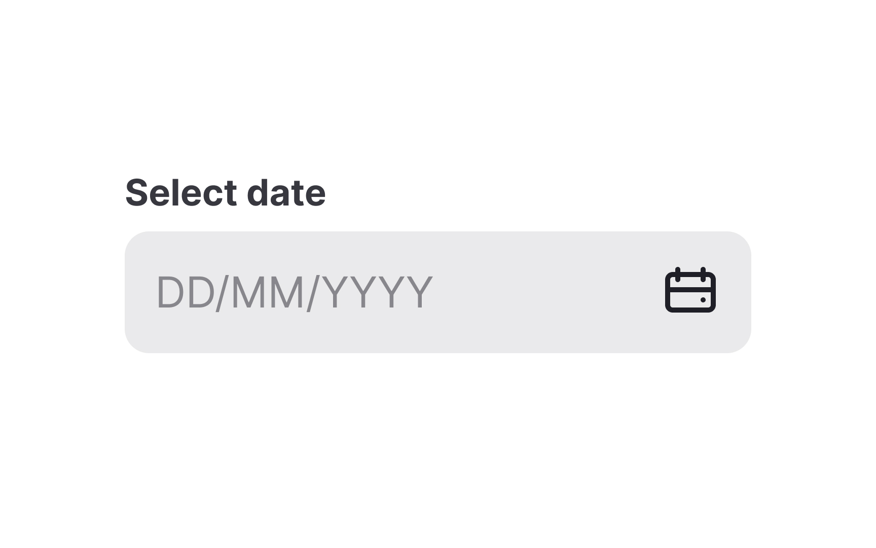Select the DD/MM/YYYY placeholder text area
The image size is (876, 548).
[x=293, y=291]
